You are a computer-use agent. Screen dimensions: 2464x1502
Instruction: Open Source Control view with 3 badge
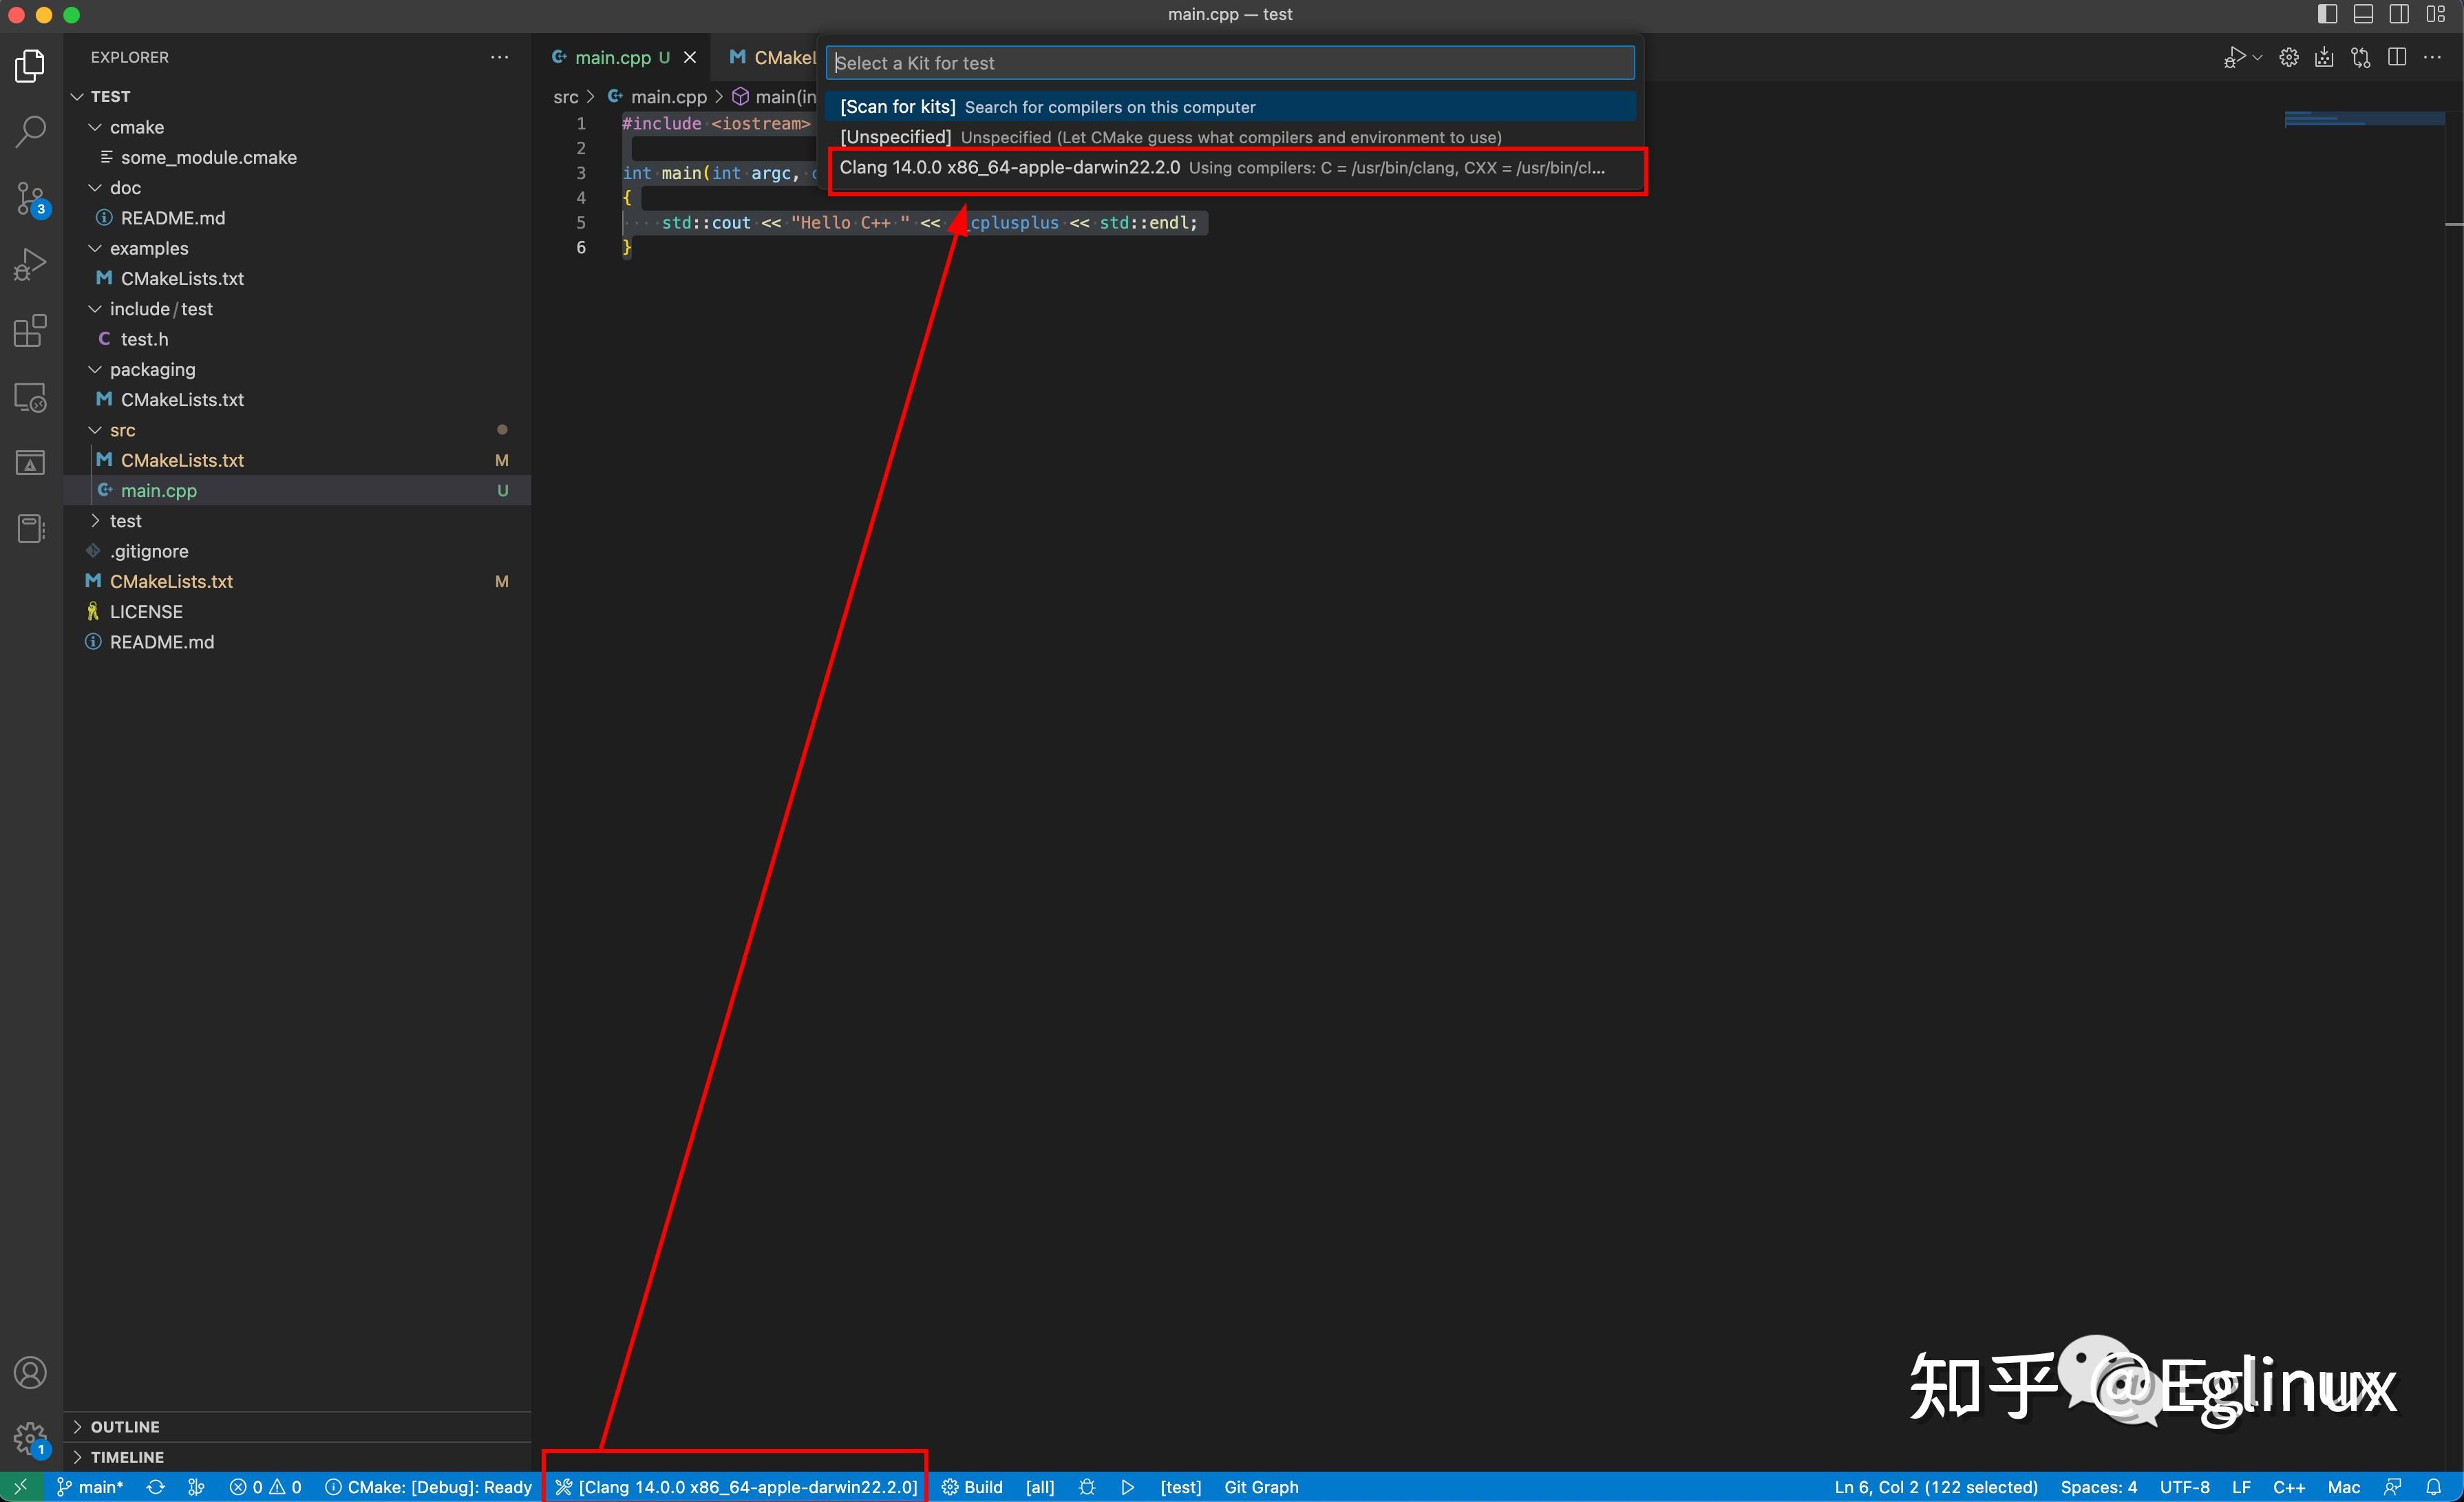tap(30, 198)
